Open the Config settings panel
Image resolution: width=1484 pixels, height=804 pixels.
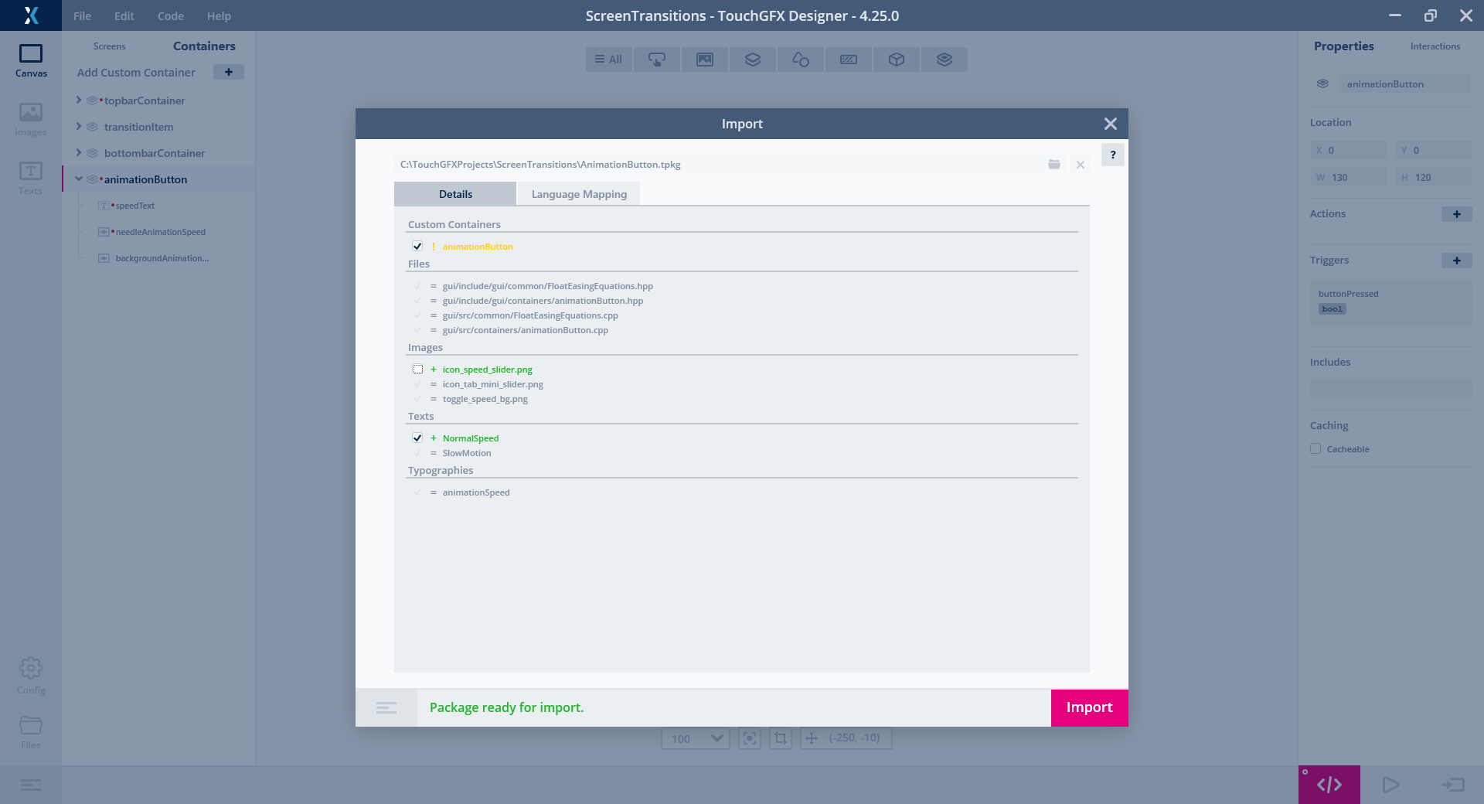[31, 675]
